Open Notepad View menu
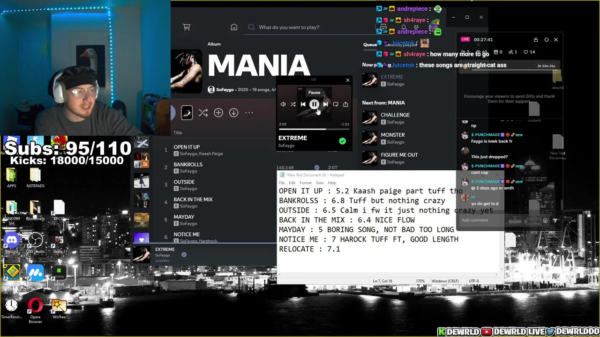The image size is (600, 337). (x=320, y=183)
